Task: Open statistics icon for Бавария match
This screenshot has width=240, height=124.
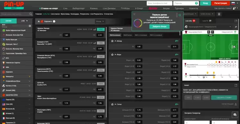Action: point(95,43)
